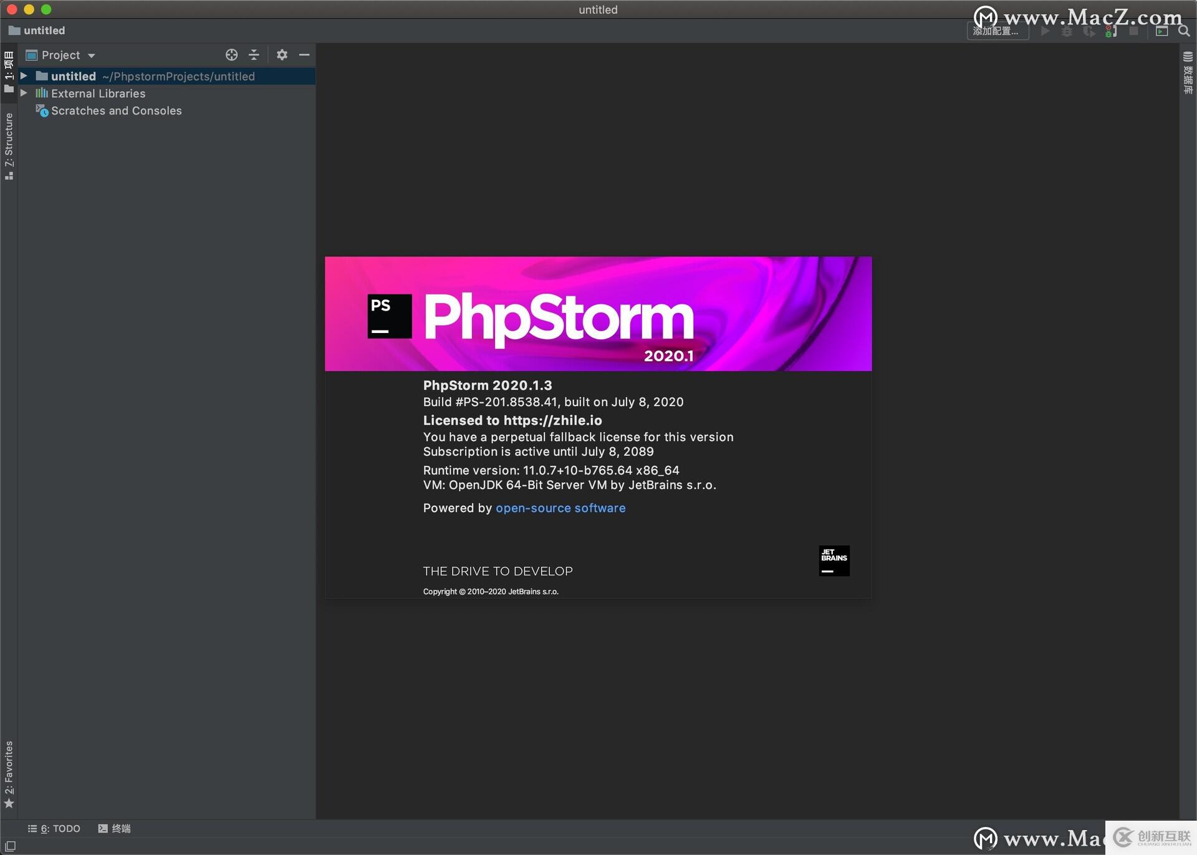
Task: Open the 终端 terminal tool window
Action: click(x=115, y=828)
